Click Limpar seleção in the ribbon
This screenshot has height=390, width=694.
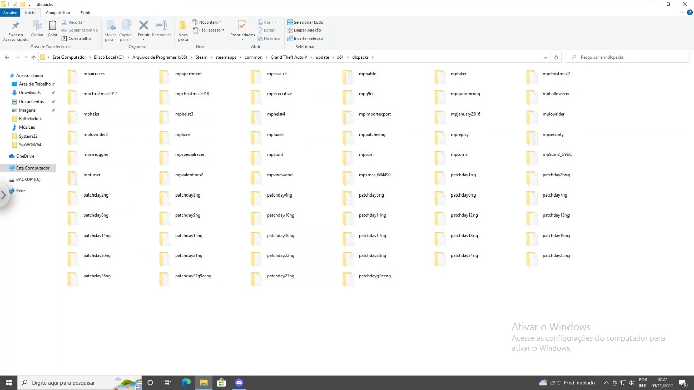tap(304, 30)
